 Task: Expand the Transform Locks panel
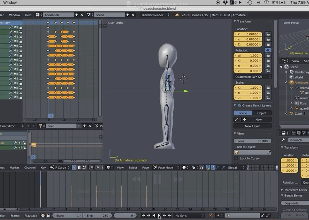click(x=282, y=190)
